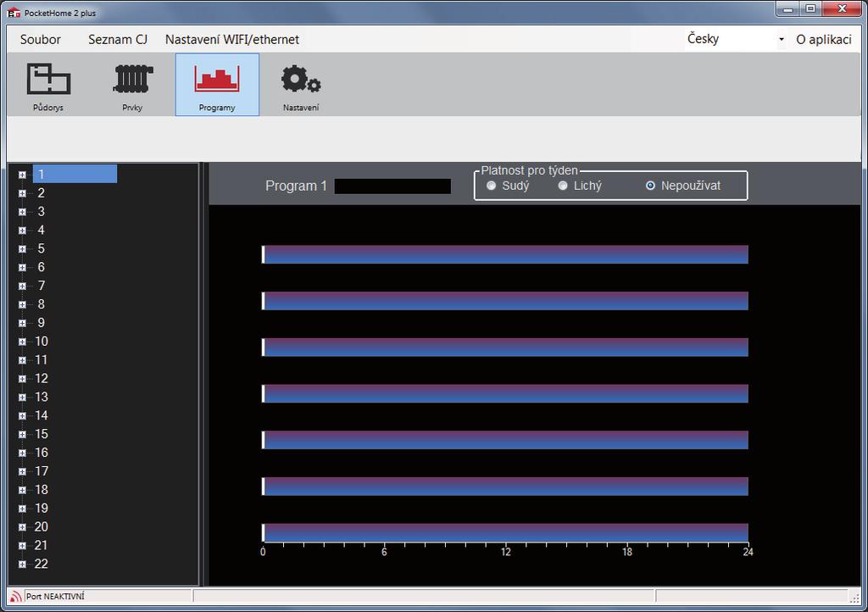Select program 1 in the tree
Image resolution: width=868 pixels, height=612 pixels.
[x=75, y=175]
